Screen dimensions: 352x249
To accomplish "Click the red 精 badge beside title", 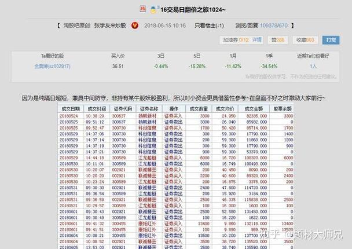I will click(142, 9).
